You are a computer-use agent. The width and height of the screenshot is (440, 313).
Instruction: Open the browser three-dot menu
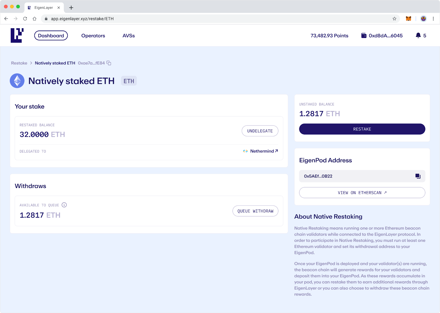click(x=433, y=19)
